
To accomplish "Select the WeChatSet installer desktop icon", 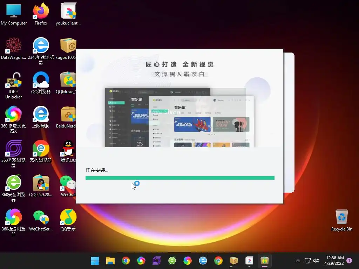I will [41, 220].
